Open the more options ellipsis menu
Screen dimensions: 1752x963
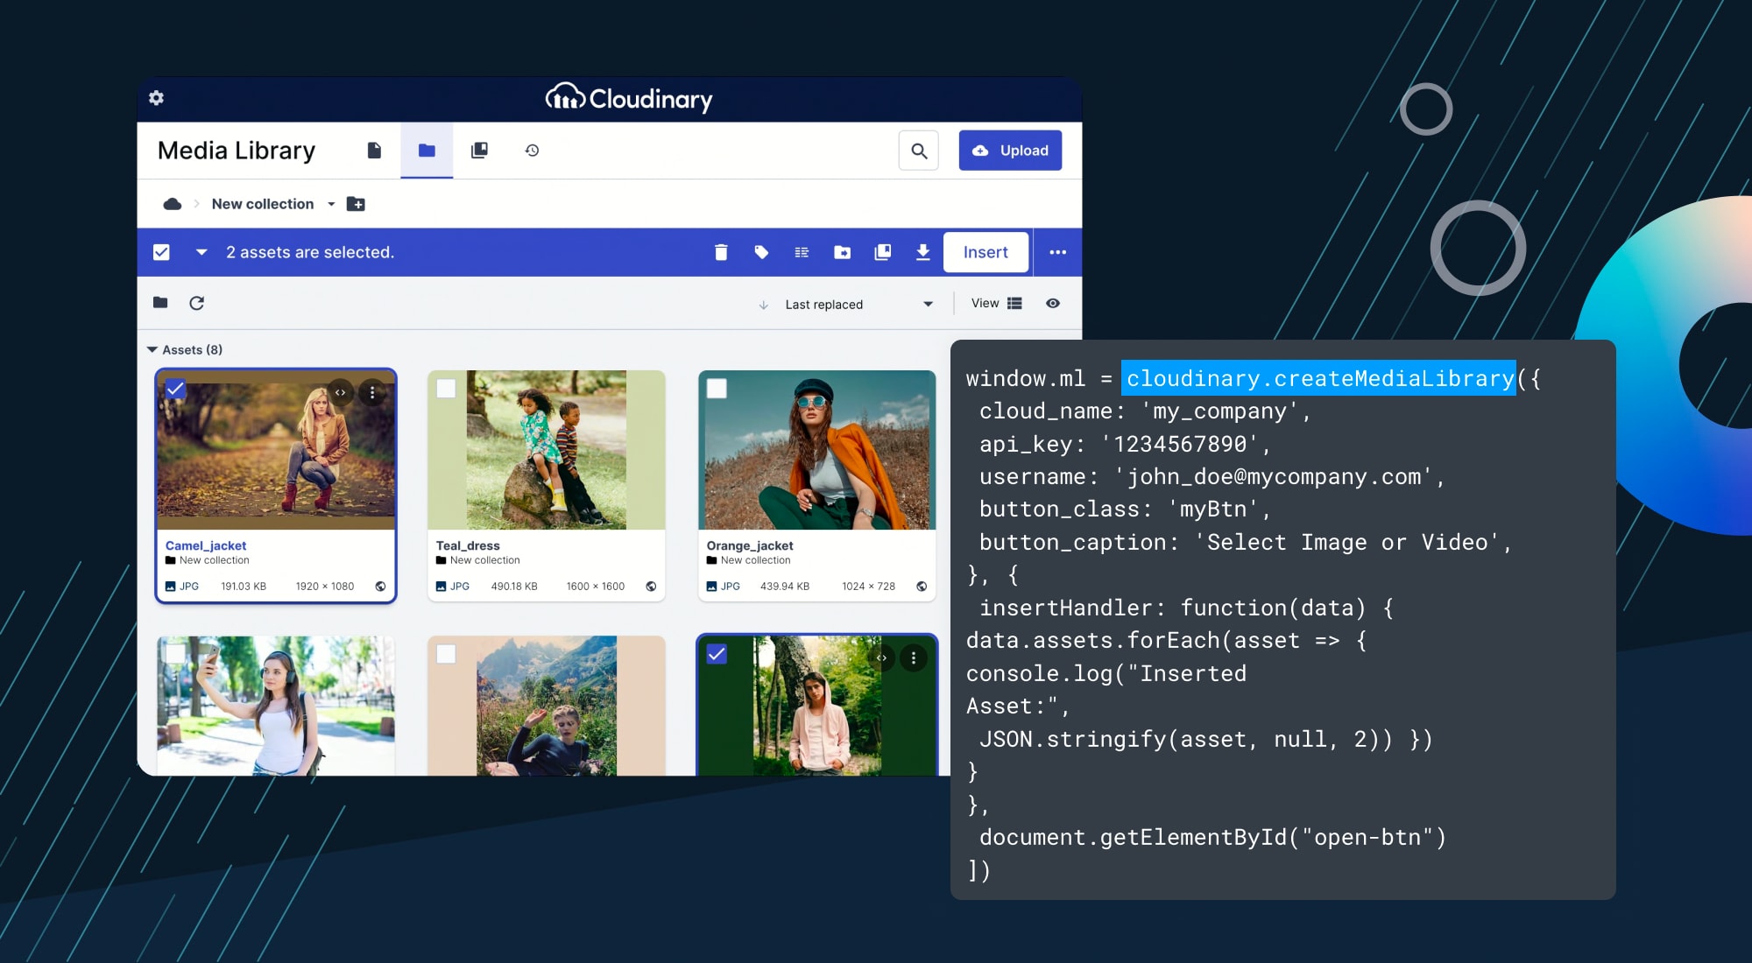(x=1058, y=252)
